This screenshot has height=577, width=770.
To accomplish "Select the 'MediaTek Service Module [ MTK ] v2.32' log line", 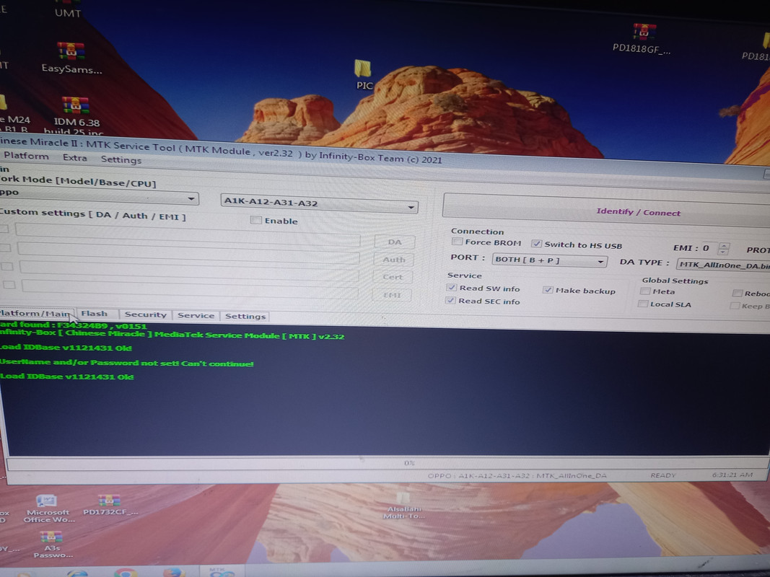I will pos(172,335).
